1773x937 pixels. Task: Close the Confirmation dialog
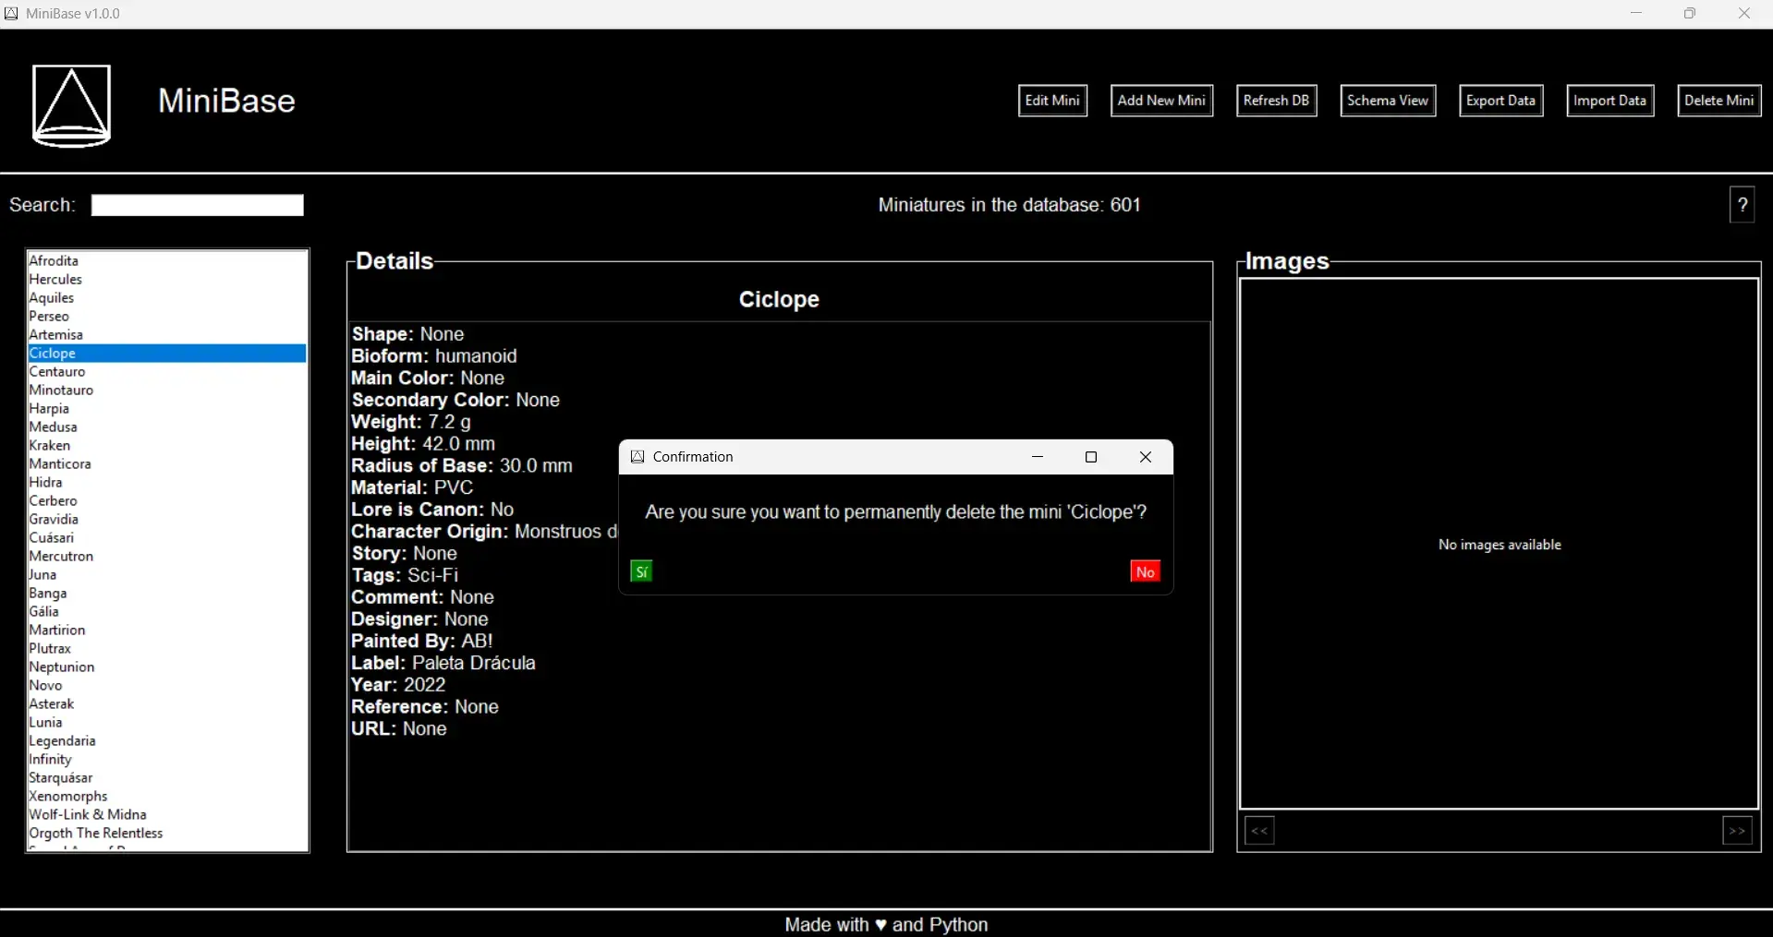[1146, 457]
